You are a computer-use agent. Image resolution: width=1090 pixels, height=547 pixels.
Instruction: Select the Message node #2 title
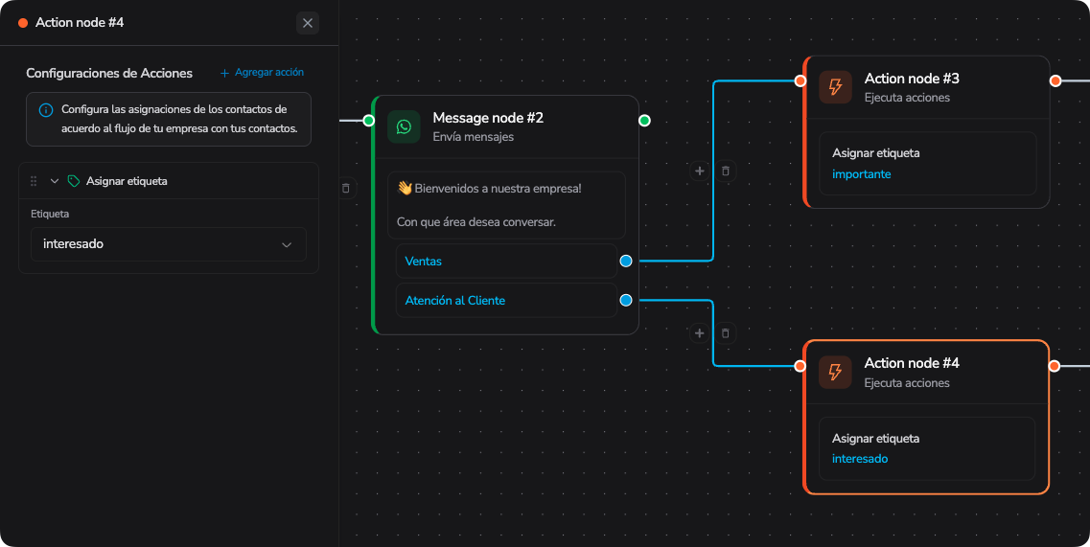tap(488, 118)
